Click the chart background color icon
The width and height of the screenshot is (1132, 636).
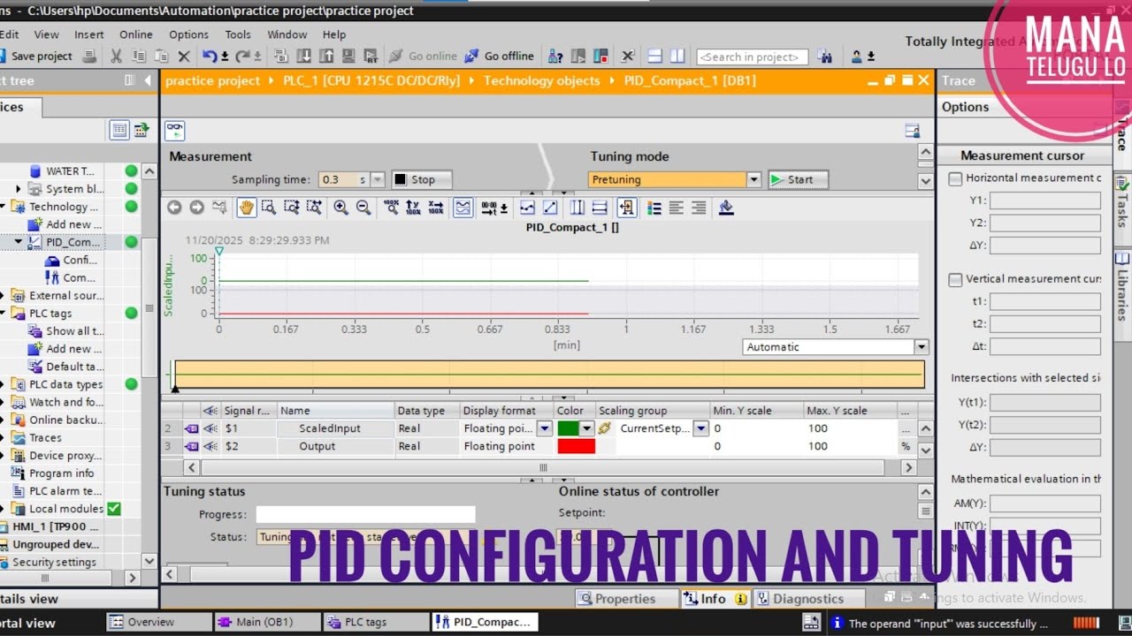pos(726,208)
